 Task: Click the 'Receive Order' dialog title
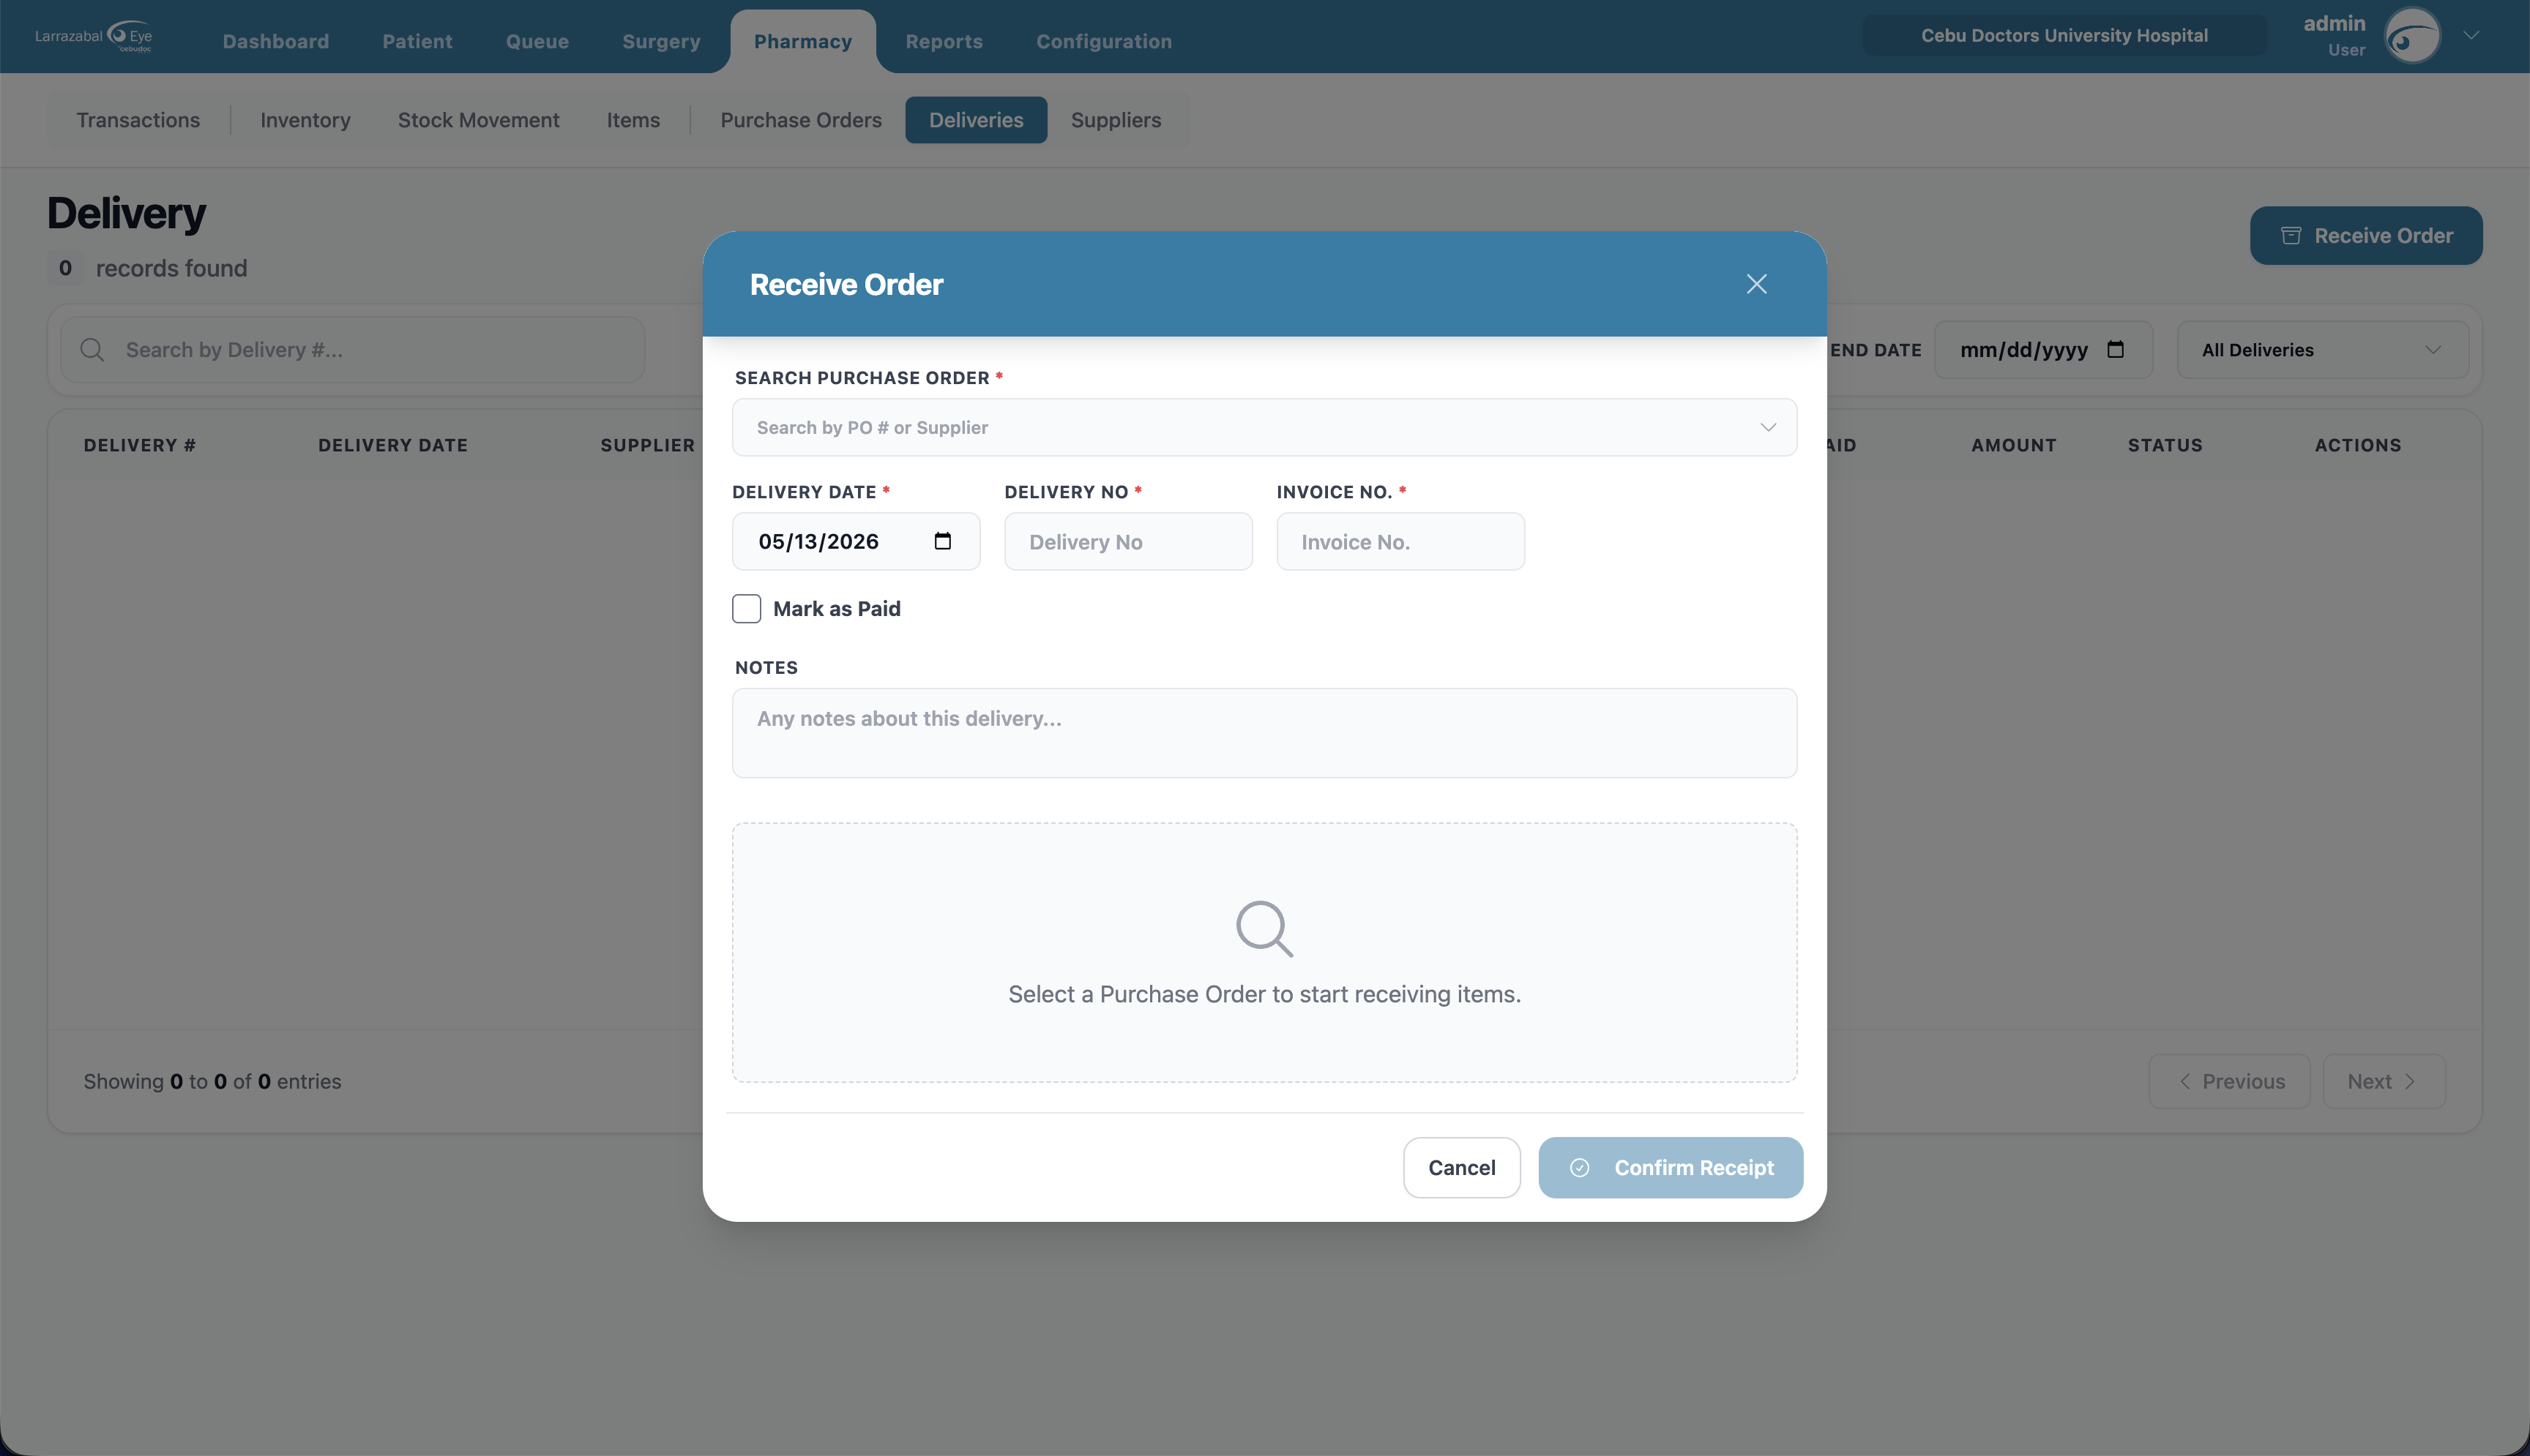[x=846, y=284]
